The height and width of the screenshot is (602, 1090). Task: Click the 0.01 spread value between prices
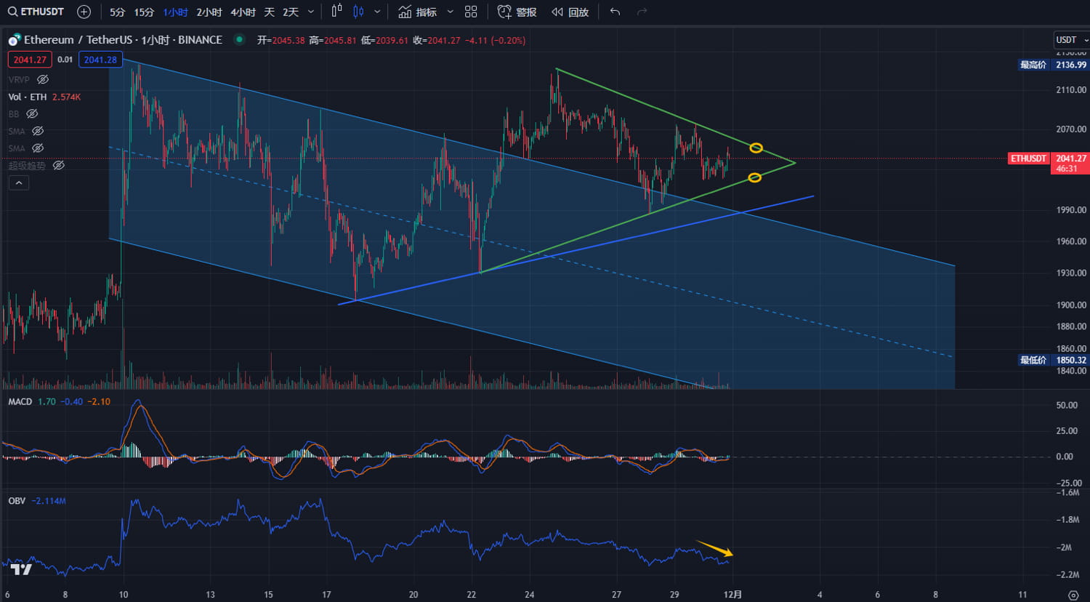coord(65,60)
